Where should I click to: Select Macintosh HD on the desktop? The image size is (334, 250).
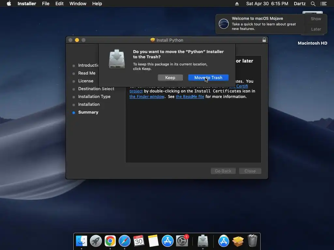[312, 43]
